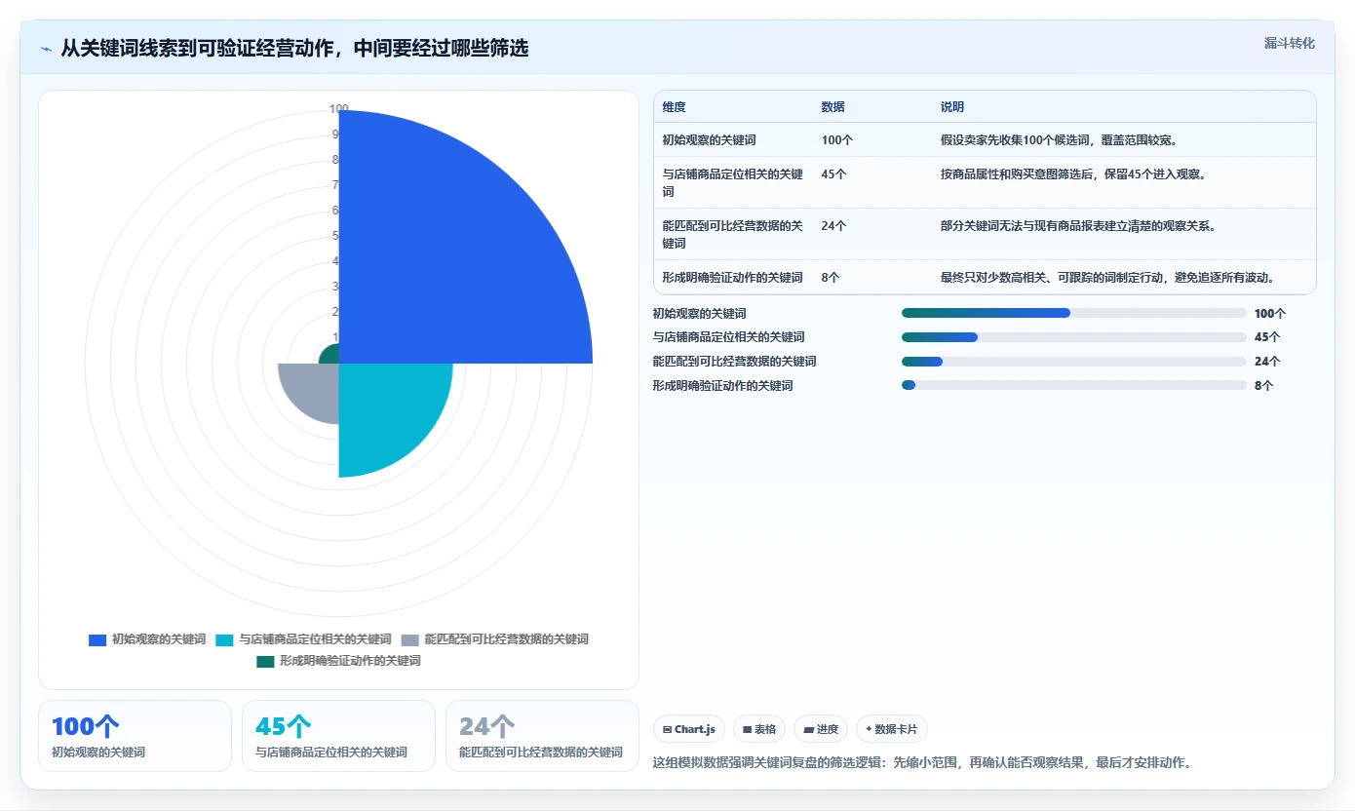Click the small dark green chart segment
This screenshot has height=811, width=1355.
(x=329, y=355)
